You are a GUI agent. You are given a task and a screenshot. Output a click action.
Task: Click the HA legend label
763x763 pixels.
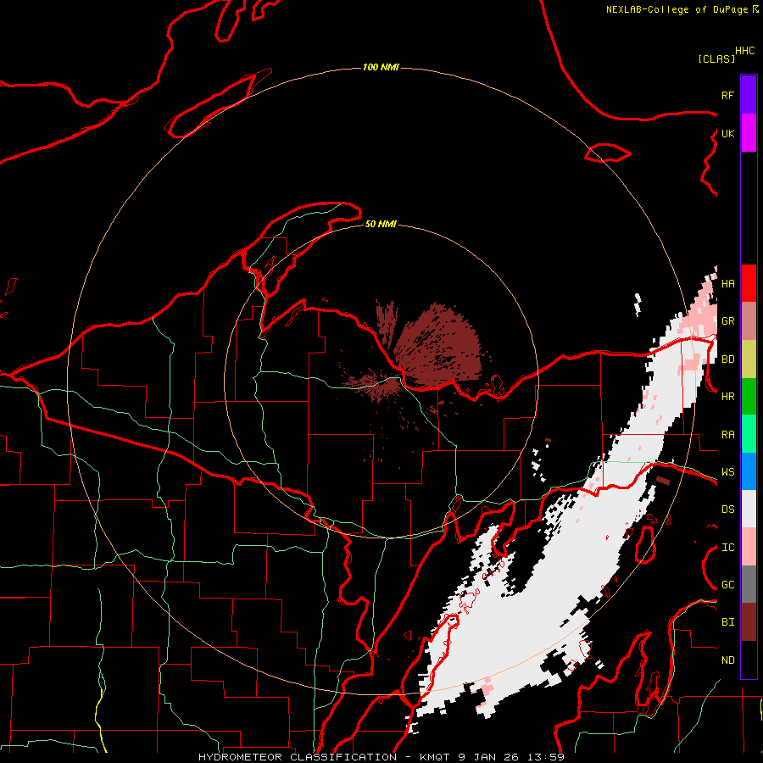click(727, 284)
